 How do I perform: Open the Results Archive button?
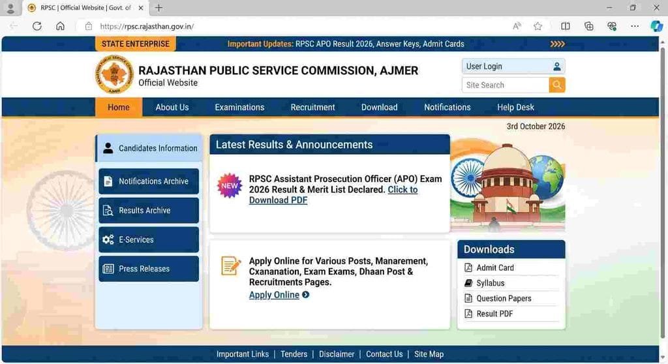click(x=149, y=210)
